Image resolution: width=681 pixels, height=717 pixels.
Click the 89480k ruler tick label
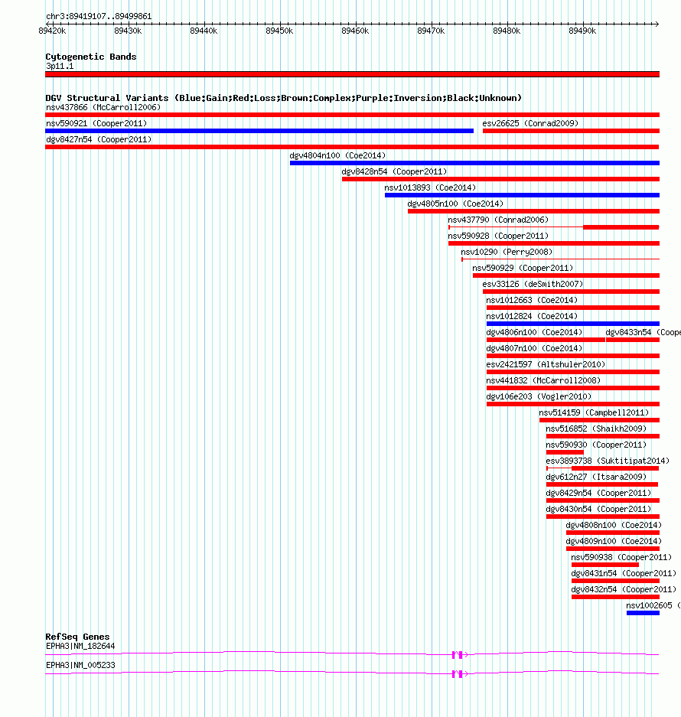(x=507, y=31)
